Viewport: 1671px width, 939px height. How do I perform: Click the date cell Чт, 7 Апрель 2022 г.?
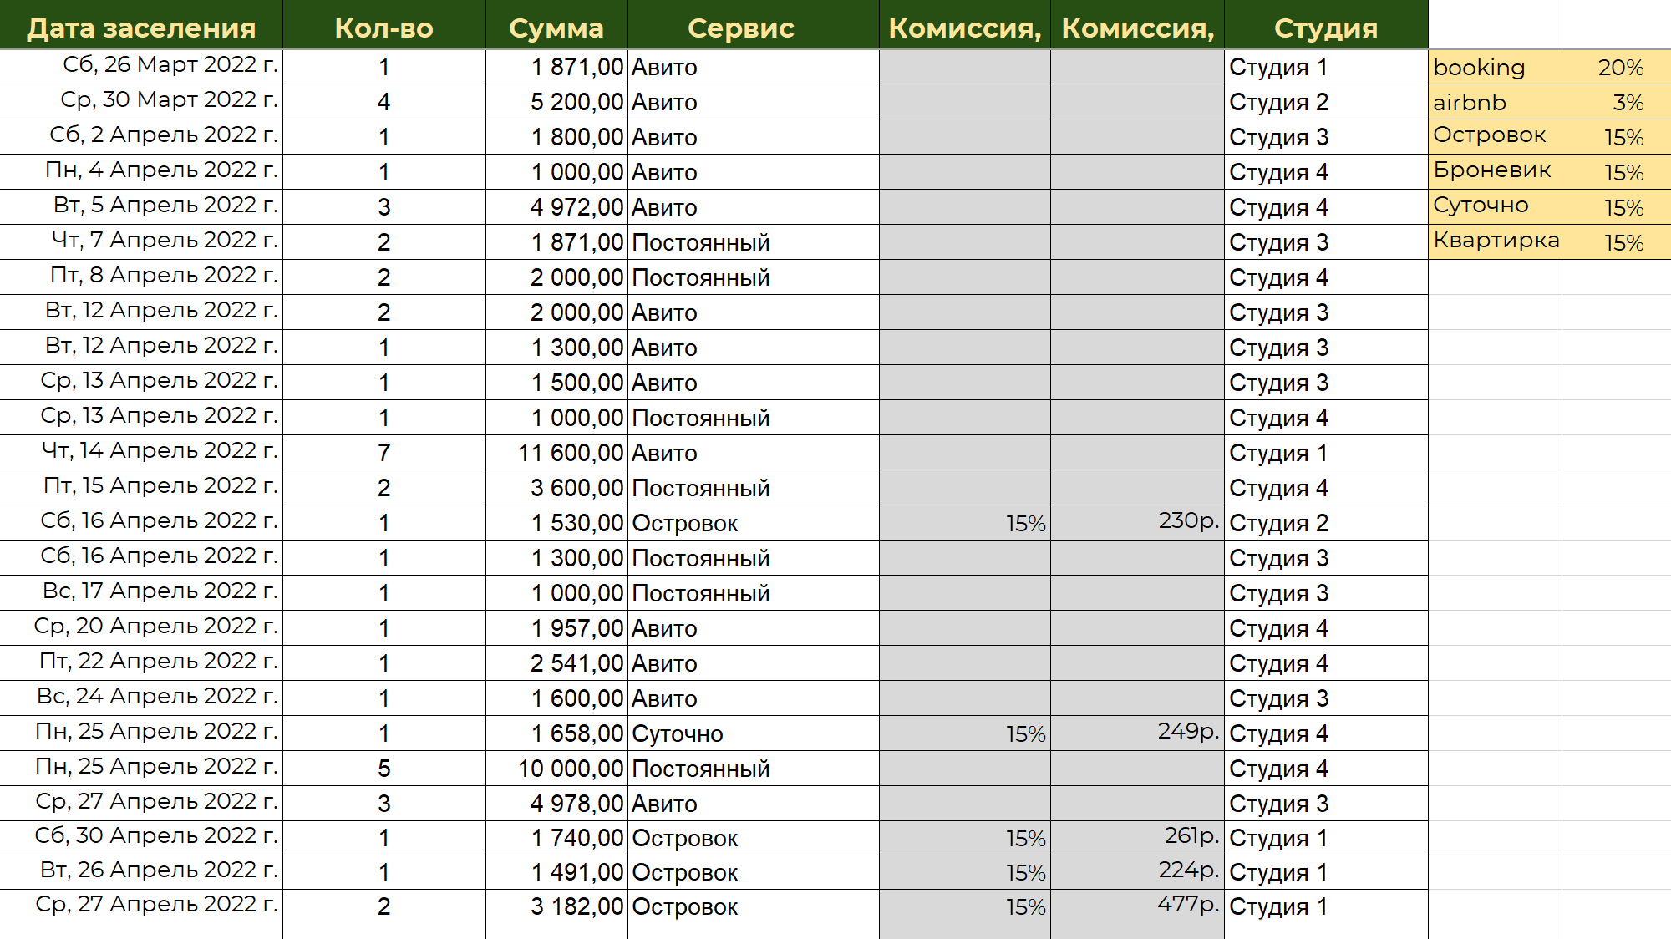[141, 242]
